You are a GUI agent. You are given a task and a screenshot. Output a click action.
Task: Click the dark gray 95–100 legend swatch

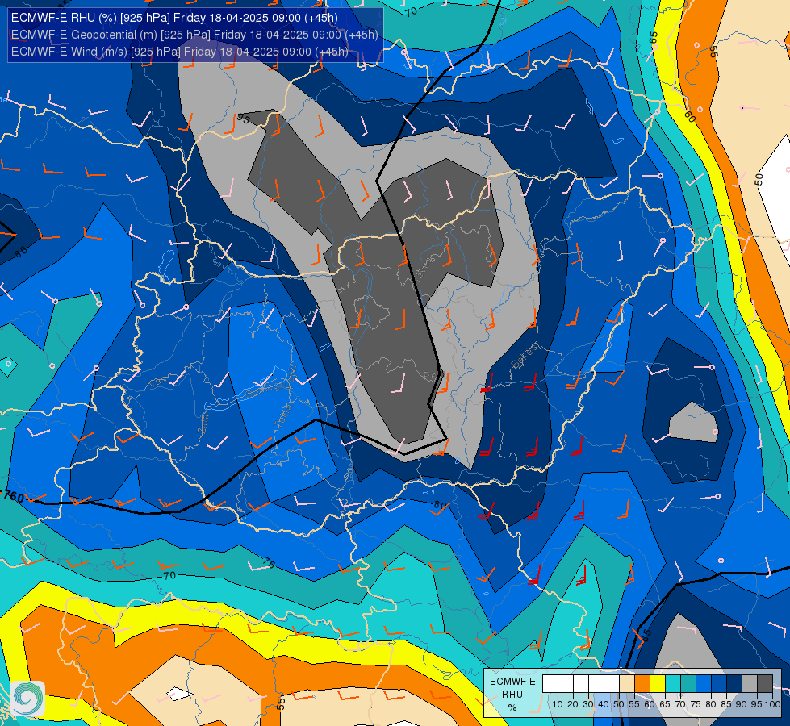click(765, 684)
